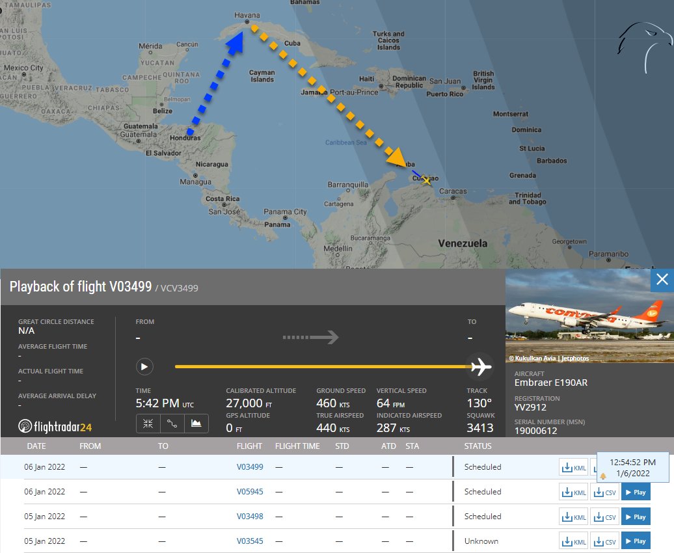Click the vertical speed 64 FPM value
Viewport: 674px width, 553px height.
pos(391,403)
